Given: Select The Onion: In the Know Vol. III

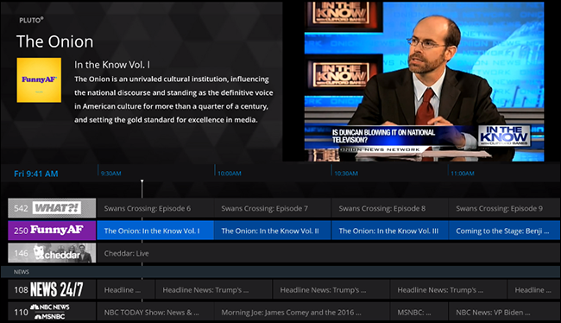Looking at the screenshot, I should [389, 231].
